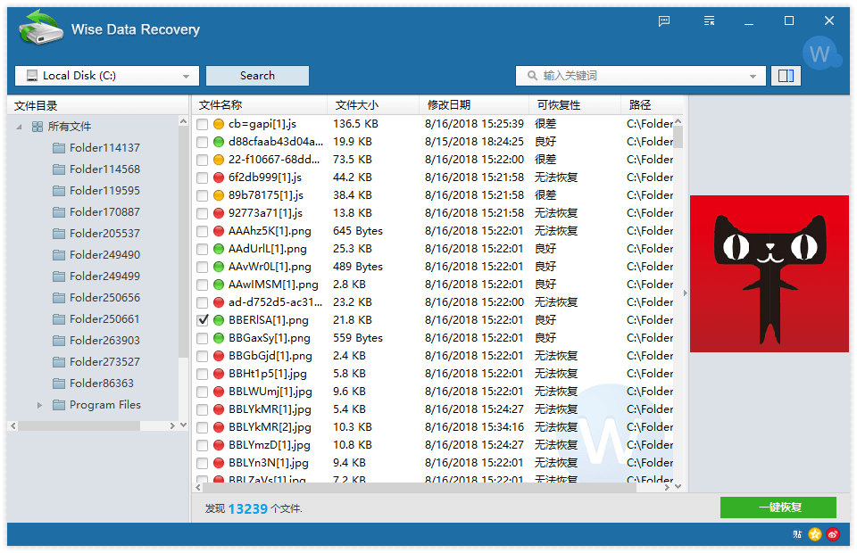Click the green 一键恢复 recover button

[x=778, y=508]
